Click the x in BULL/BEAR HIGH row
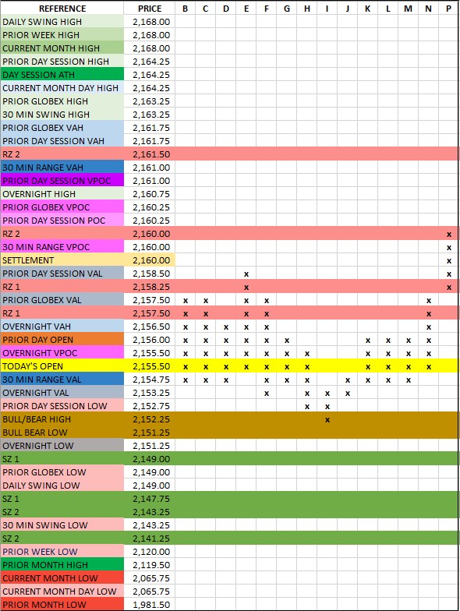Image resolution: width=460 pixels, height=611 pixels. click(327, 419)
